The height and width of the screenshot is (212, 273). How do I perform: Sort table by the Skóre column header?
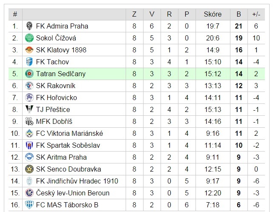[x=213, y=14]
